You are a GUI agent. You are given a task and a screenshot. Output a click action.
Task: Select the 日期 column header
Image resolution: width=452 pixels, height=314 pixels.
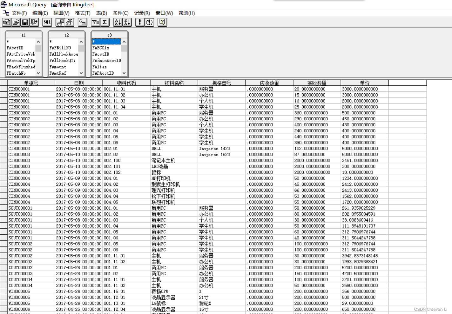coord(79,83)
